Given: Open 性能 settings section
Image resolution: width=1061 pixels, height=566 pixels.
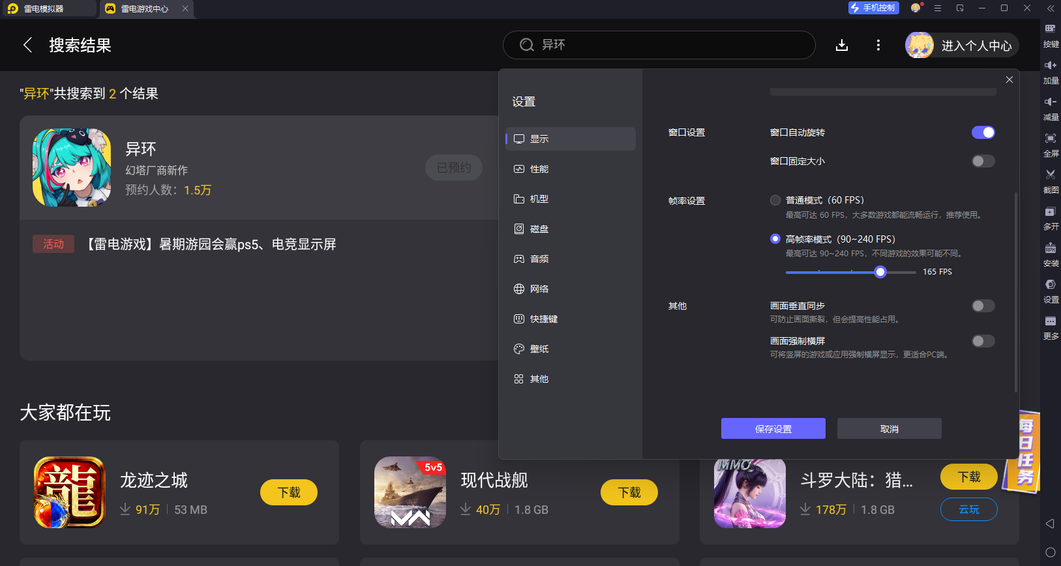Looking at the screenshot, I should pyautogui.click(x=570, y=169).
